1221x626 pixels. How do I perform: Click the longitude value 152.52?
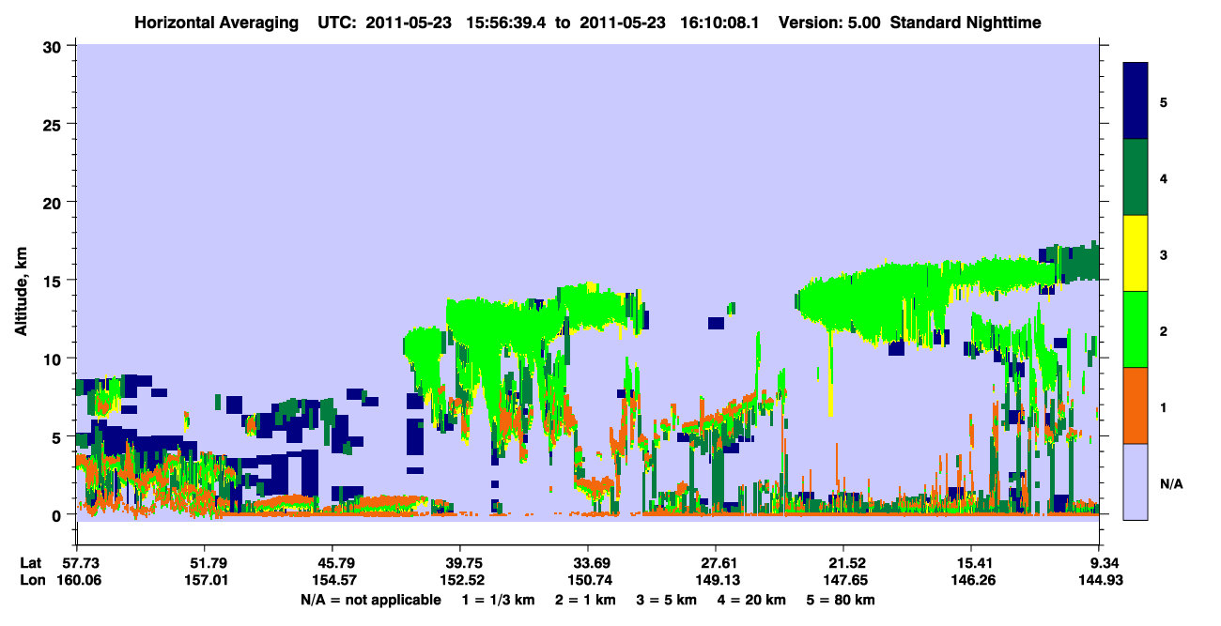pyautogui.click(x=460, y=581)
